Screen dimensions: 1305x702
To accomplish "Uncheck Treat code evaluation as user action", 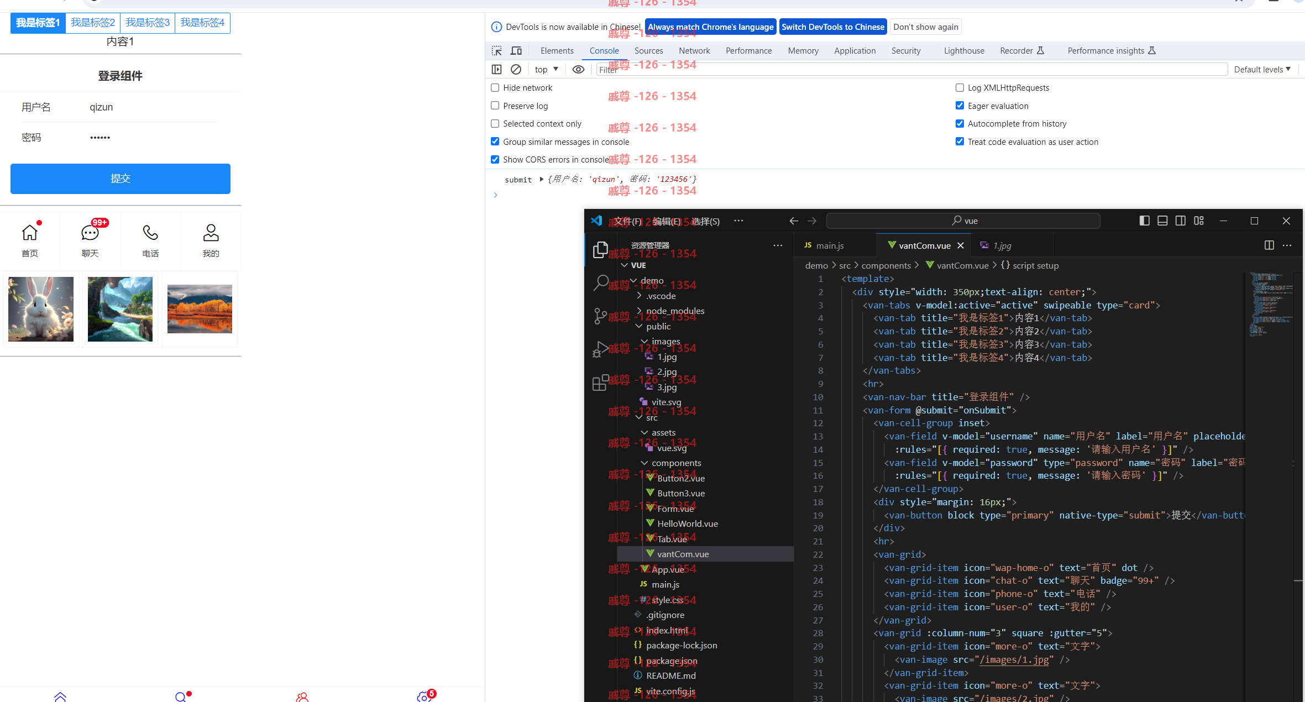I will pyautogui.click(x=960, y=142).
